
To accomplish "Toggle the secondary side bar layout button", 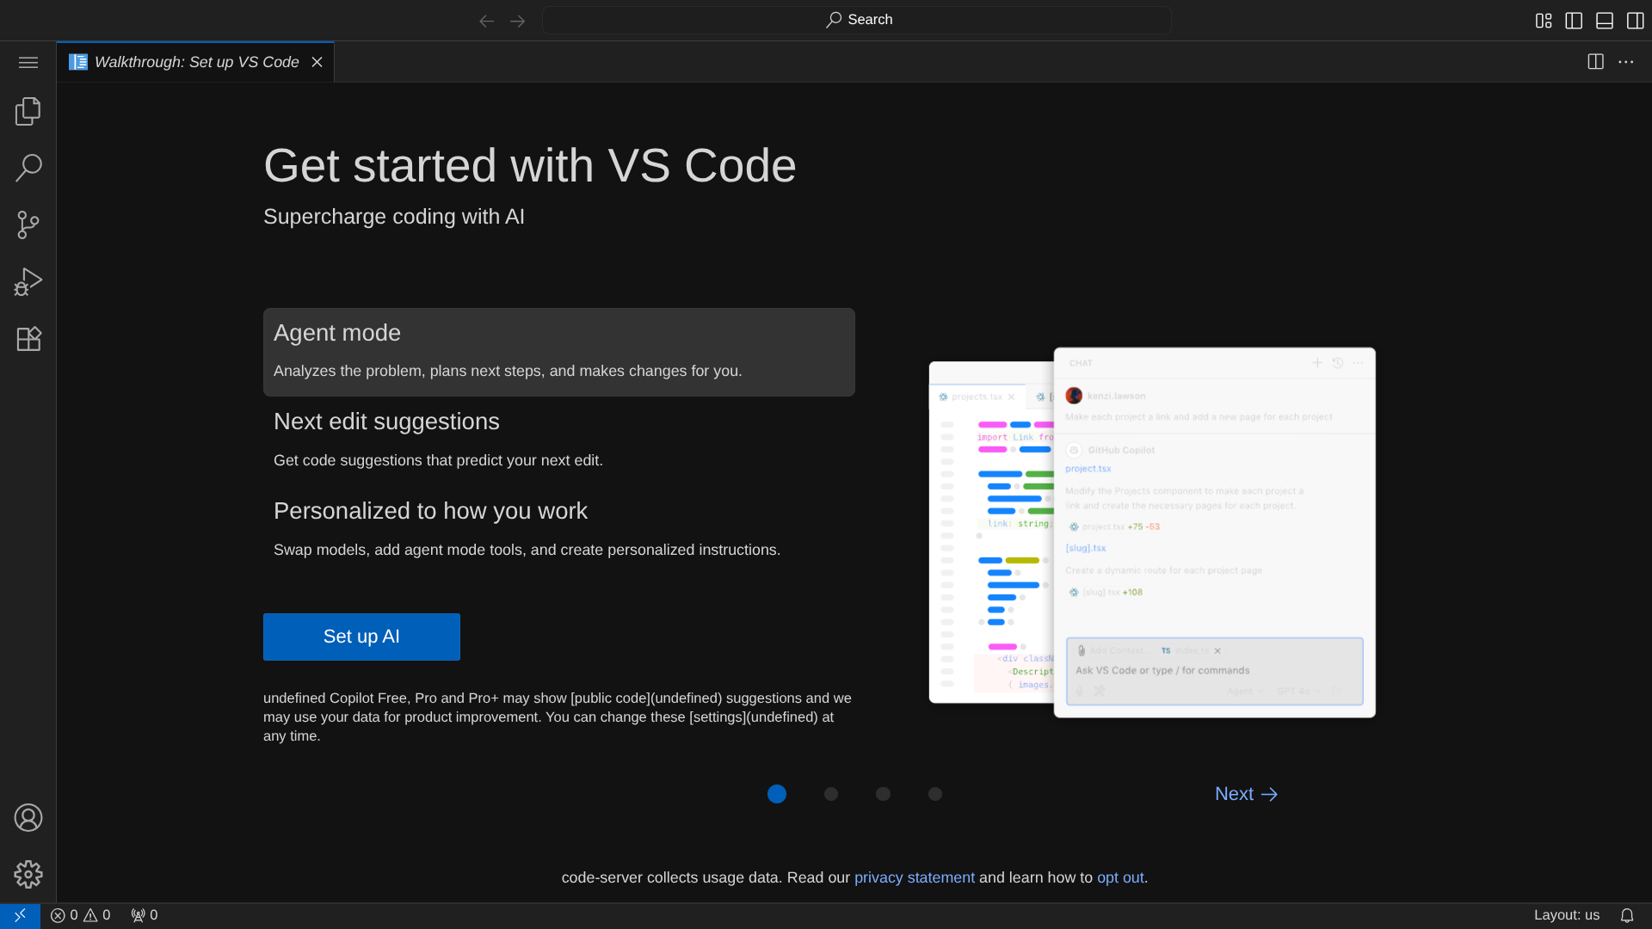I will 1635,21.
